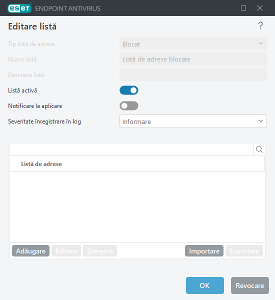Open help via the question mark icon
Image resolution: width=275 pixels, height=300 pixels.
pyautogui.click(x=260, y=26)
